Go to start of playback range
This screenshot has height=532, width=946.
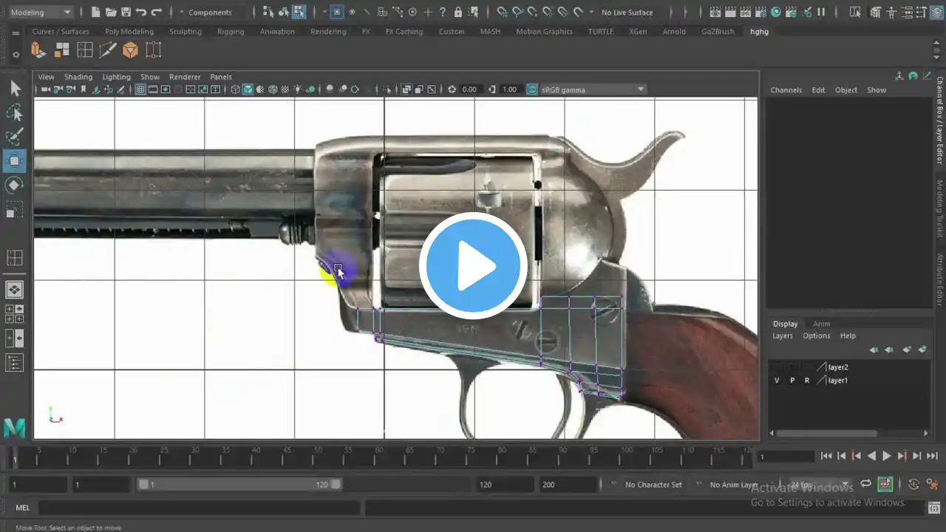(x=827, y=457)
